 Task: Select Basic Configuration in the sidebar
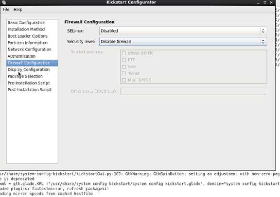coord(32,23)
